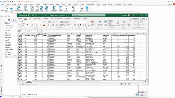175x98 pixels.
Task: Click Excel fill color bucket icon
Action: pyautogui.click(x=40, y=25)
